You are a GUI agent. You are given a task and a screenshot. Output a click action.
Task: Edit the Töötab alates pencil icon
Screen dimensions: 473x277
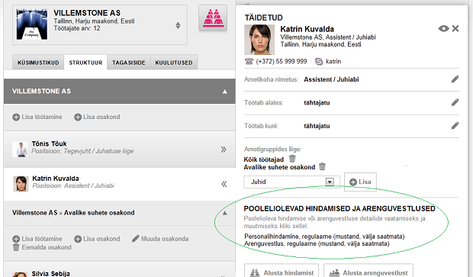(455, 102)
